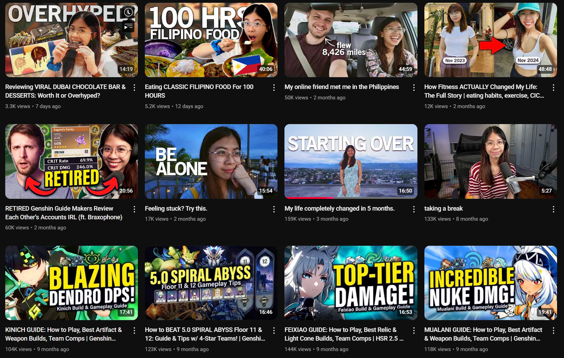Open the TOP-TIER DAMAGE Feixiao thumbnail
Viewport: 564px width, 358px height.
[351, 283]
